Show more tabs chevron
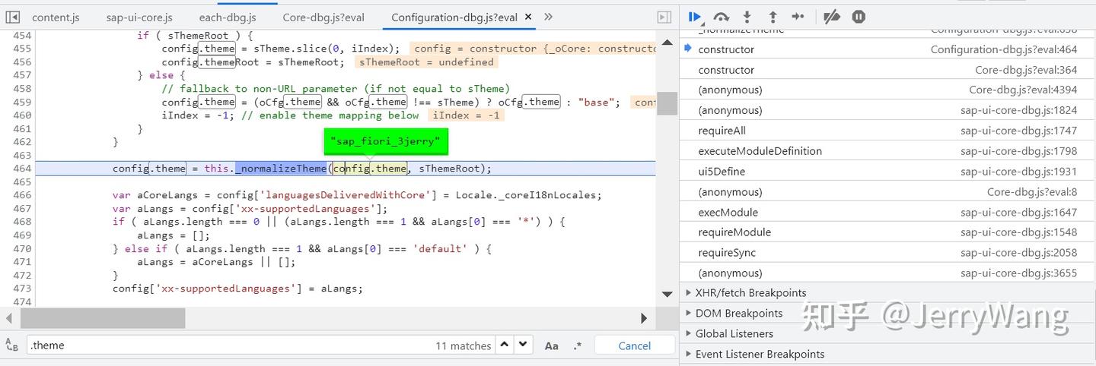The height and width of the screenshot is (366, 1096). [548, 17]
